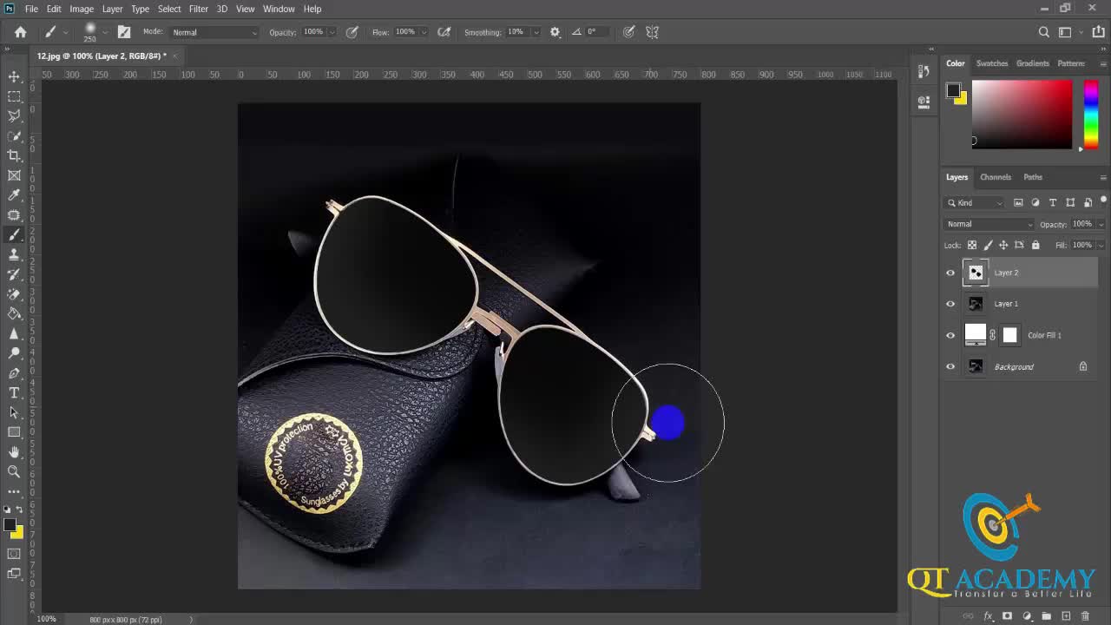1111x625 pixels.
Task: Select the Hand tool
Action: pyautogui.click(x=14, y=452)
